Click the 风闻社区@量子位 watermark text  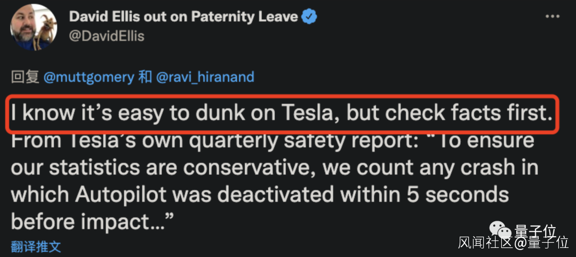513,243
